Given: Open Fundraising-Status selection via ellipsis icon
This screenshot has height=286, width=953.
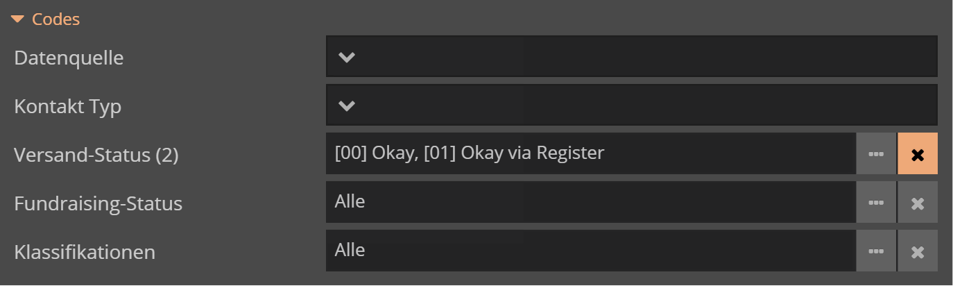Looking at the screenshot, I should (876, 203).
